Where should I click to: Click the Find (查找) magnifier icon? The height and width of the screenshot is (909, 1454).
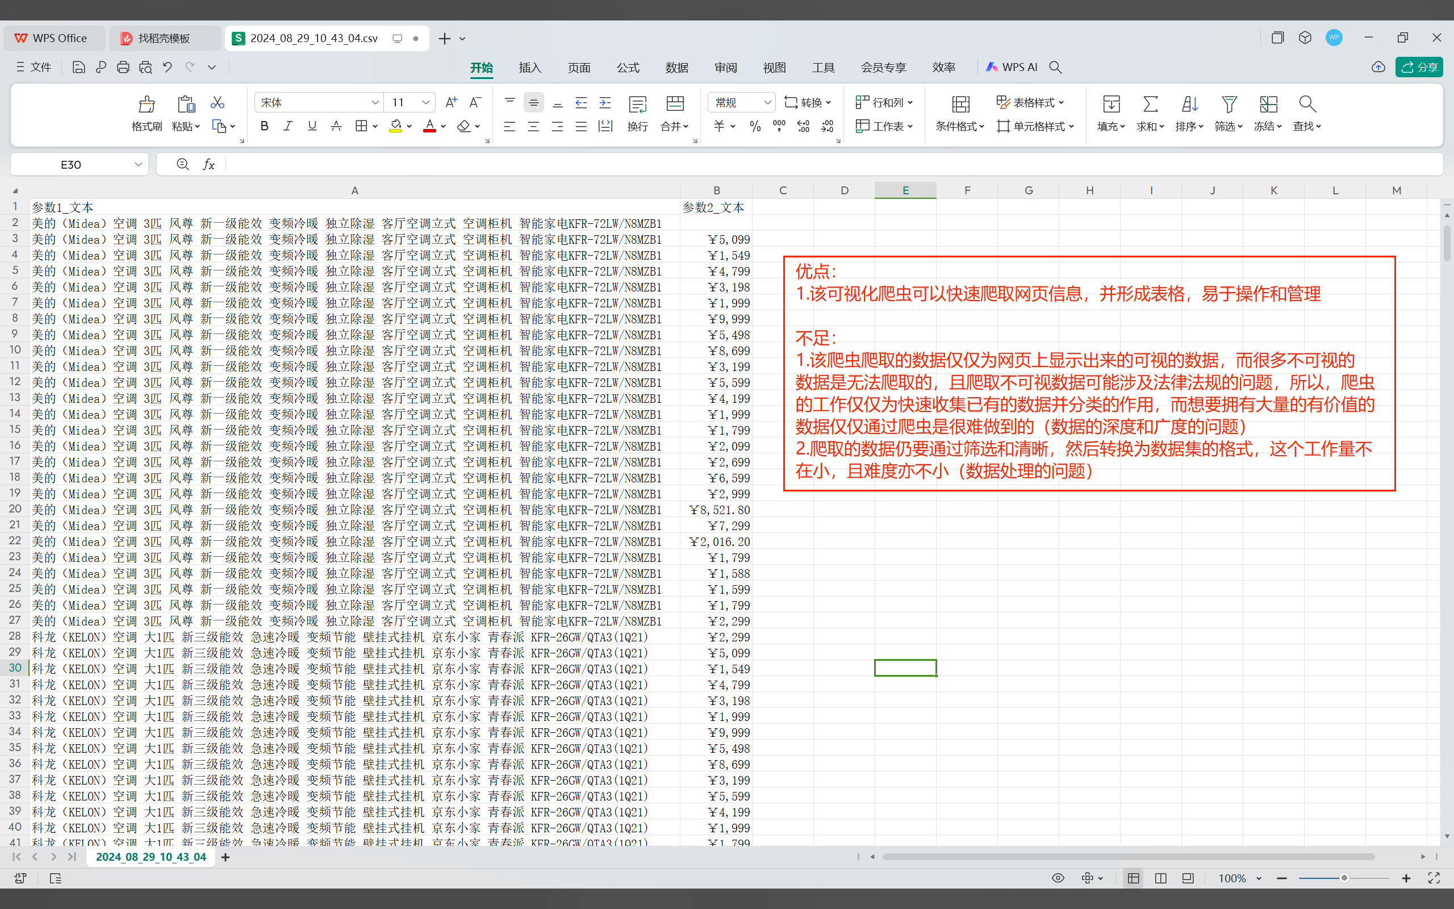click(x=1307, y=105)
